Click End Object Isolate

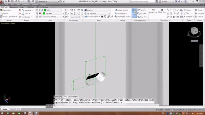coord(122,17)
